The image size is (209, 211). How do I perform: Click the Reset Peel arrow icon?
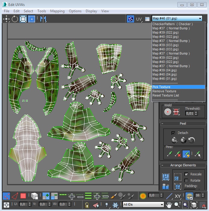click(x=191, y=140)
